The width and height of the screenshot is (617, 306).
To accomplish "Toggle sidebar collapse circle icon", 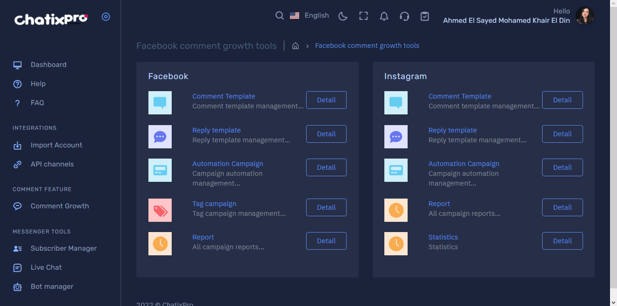I will 106,17.
